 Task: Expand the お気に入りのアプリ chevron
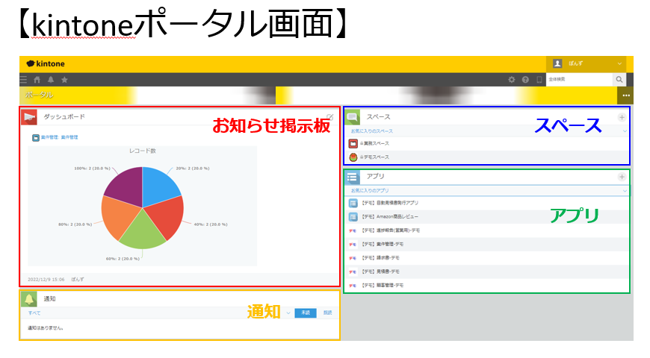tap(625, 191)
